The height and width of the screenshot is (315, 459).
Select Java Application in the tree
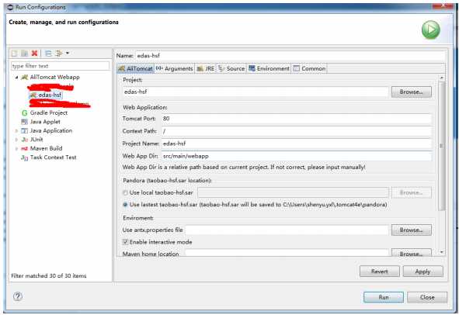[51, 130]
